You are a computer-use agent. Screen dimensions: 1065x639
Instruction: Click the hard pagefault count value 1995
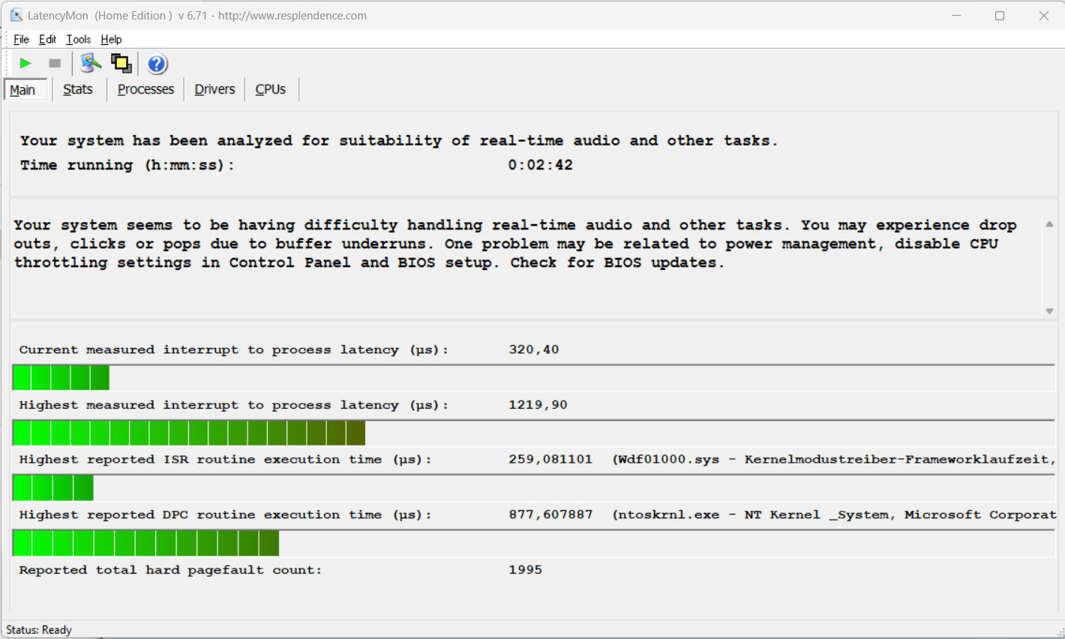pyautogui.click(x=525, y=570)
